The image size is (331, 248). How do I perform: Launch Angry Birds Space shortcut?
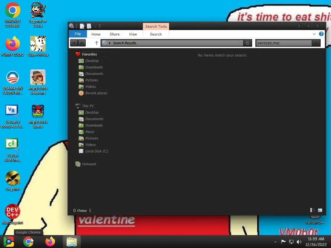(37, 116)
